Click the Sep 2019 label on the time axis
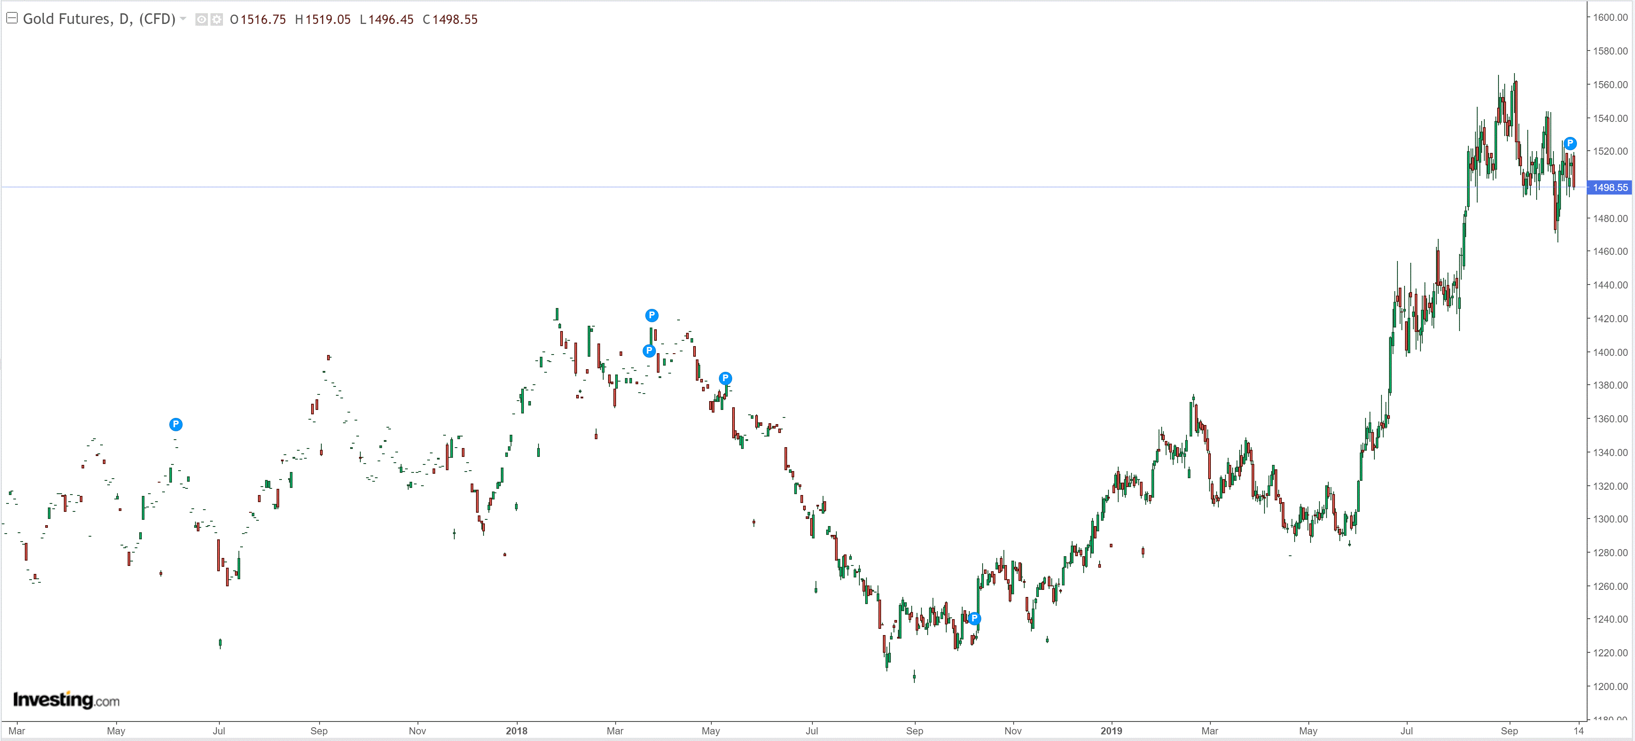The image size is (1635, 741). [1509, 731]
